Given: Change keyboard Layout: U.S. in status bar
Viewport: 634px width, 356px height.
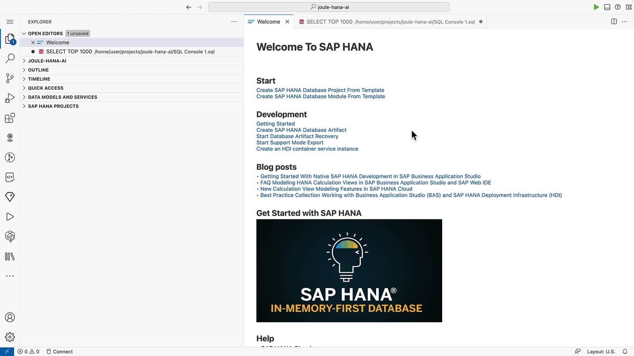Looking at the screenshot, I should (601, 351).
